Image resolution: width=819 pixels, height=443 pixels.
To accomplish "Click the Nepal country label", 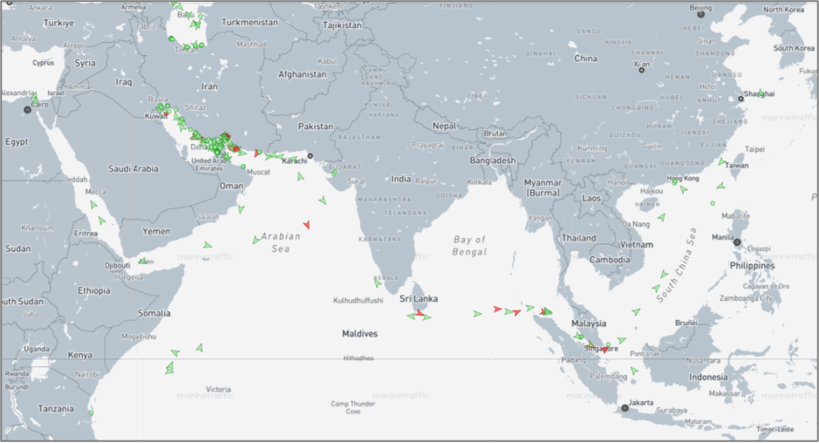I will tap(444, 126).
